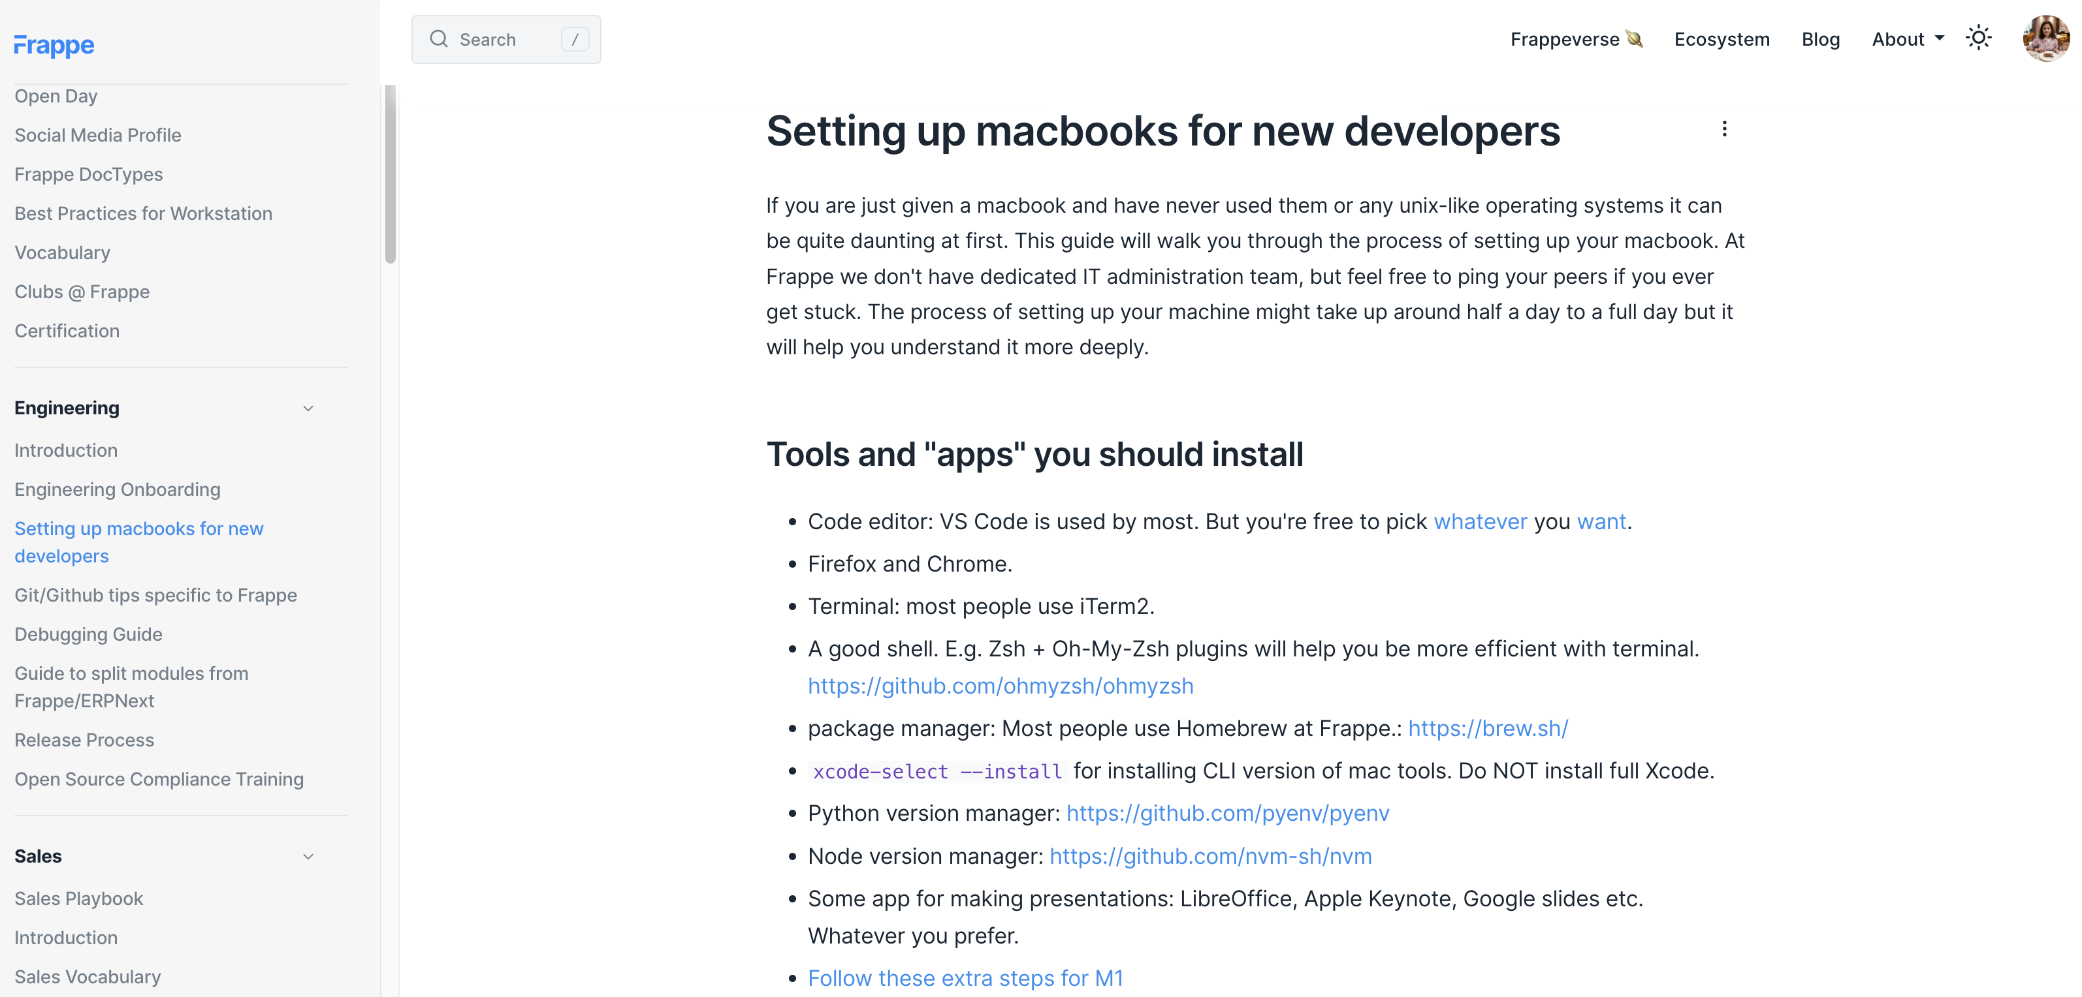This screenshot has height=997, width=2082.
Task: Open the pyenv GitHub link
Action: (1228, 813)
